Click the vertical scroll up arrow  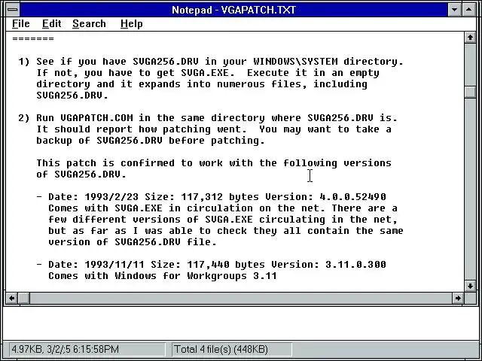pyautogui.click(x=470, y=38)
